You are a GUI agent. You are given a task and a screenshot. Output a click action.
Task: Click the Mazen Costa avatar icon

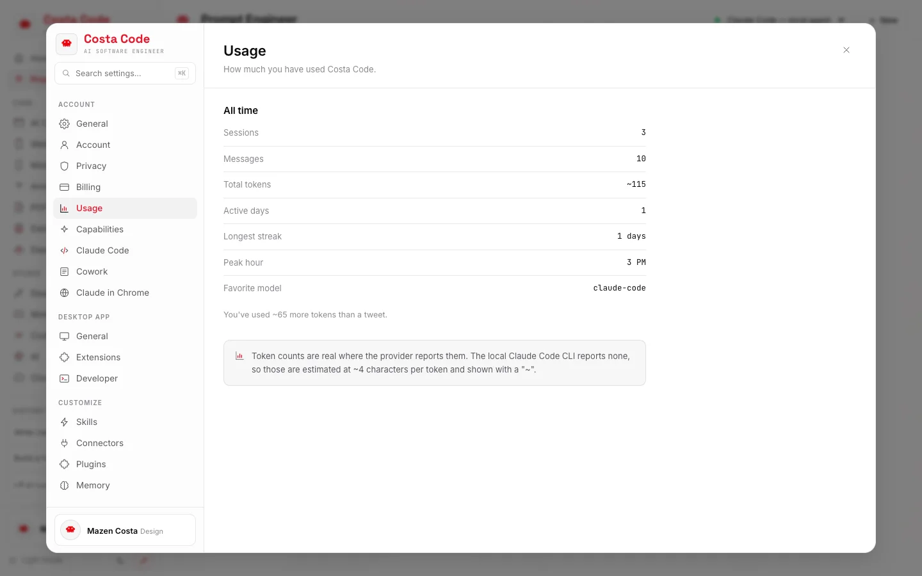tap(70, 530)
